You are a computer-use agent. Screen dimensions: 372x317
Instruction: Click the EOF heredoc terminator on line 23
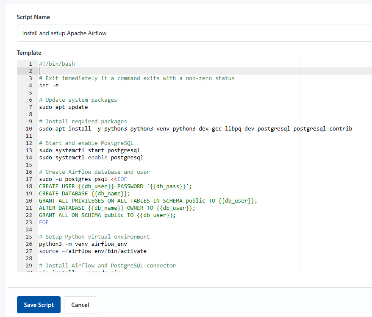tap(43, 222)
